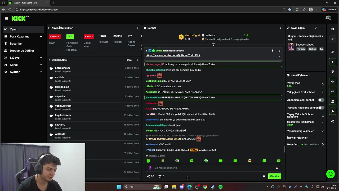Screen dimensions: 339x191
Task: Open the shop icon showing 0
Action: tap(161, 176)
